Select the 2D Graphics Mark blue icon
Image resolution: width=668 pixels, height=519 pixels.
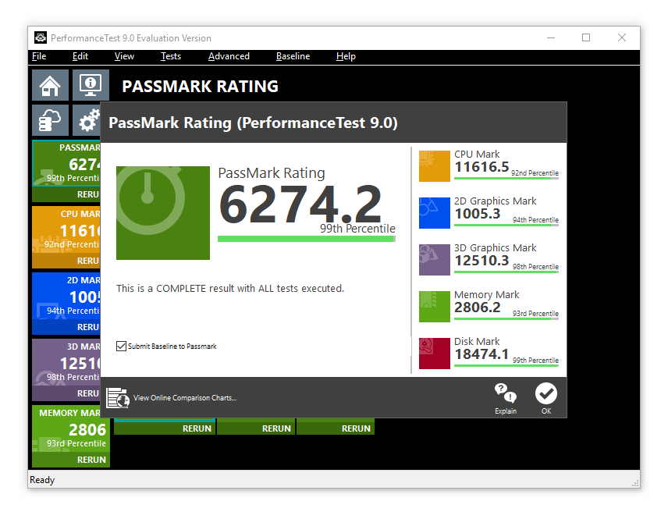[435, 213]
